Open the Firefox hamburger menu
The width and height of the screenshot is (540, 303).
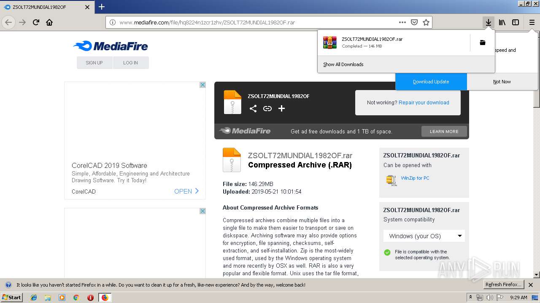(x=532, y=22)
